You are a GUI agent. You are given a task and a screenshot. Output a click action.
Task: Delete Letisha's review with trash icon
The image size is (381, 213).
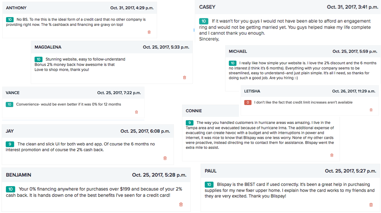pos(371,110)
